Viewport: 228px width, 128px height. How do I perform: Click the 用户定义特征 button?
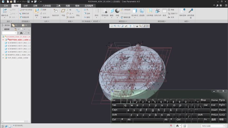tap(26, 10)
